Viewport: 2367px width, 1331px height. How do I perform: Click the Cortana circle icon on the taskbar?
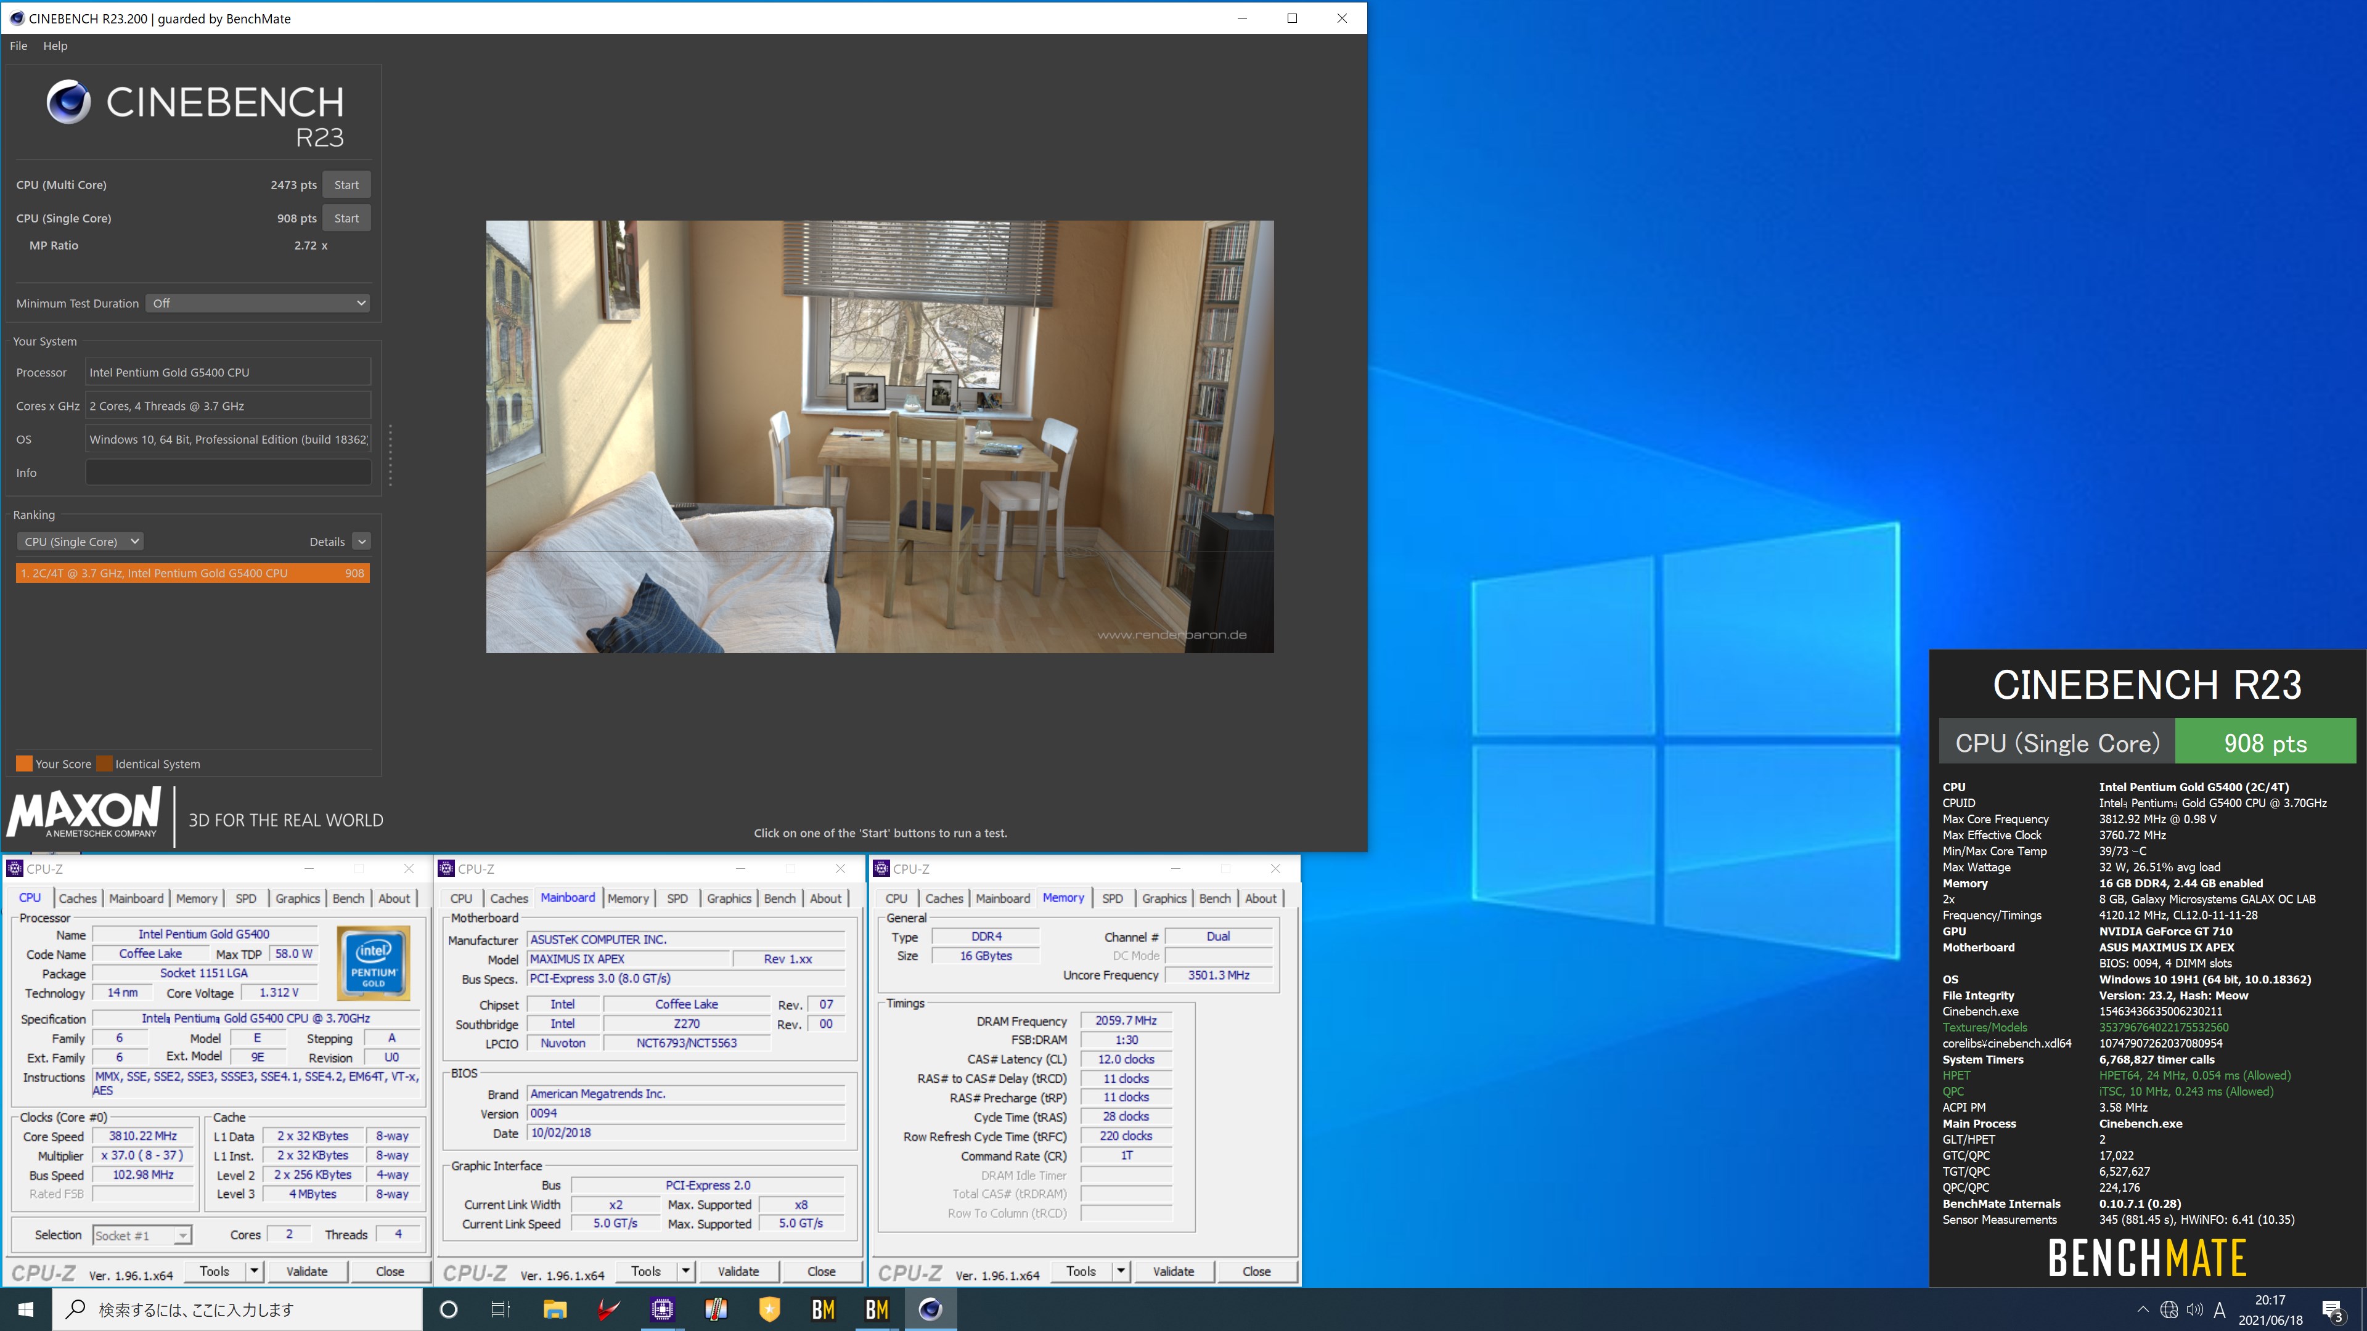[448, 1309]
